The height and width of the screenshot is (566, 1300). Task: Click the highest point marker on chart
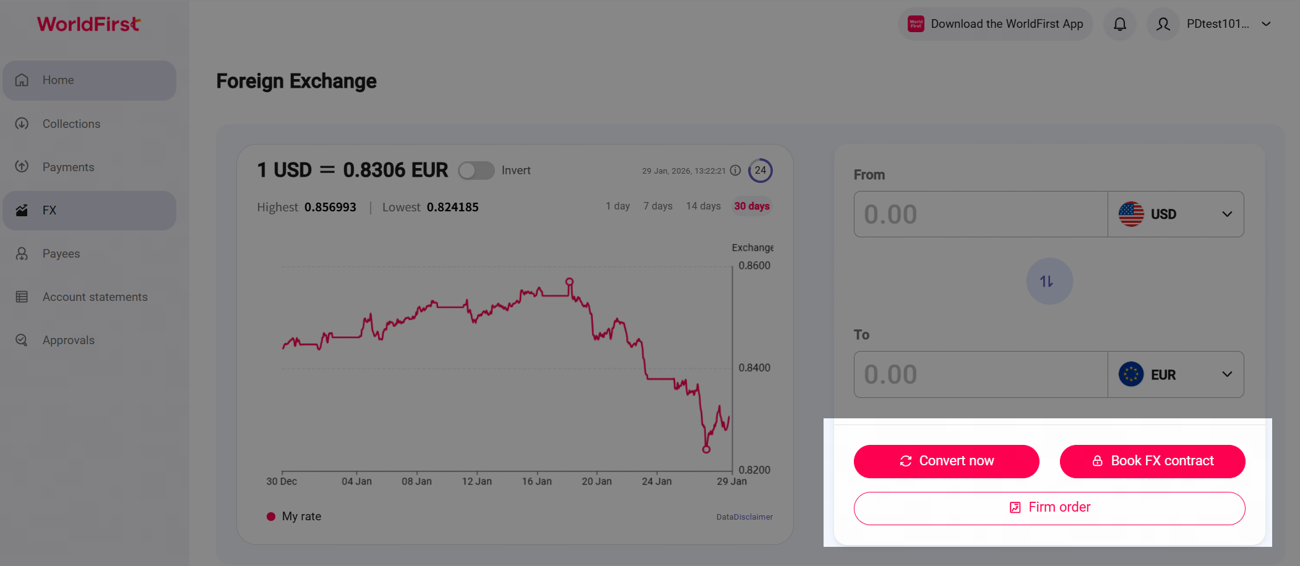click(569, 282)
